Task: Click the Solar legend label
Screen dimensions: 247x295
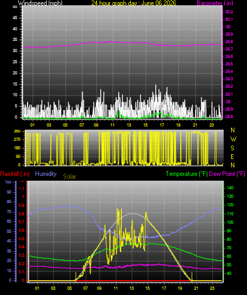Action: coord(69,176)
